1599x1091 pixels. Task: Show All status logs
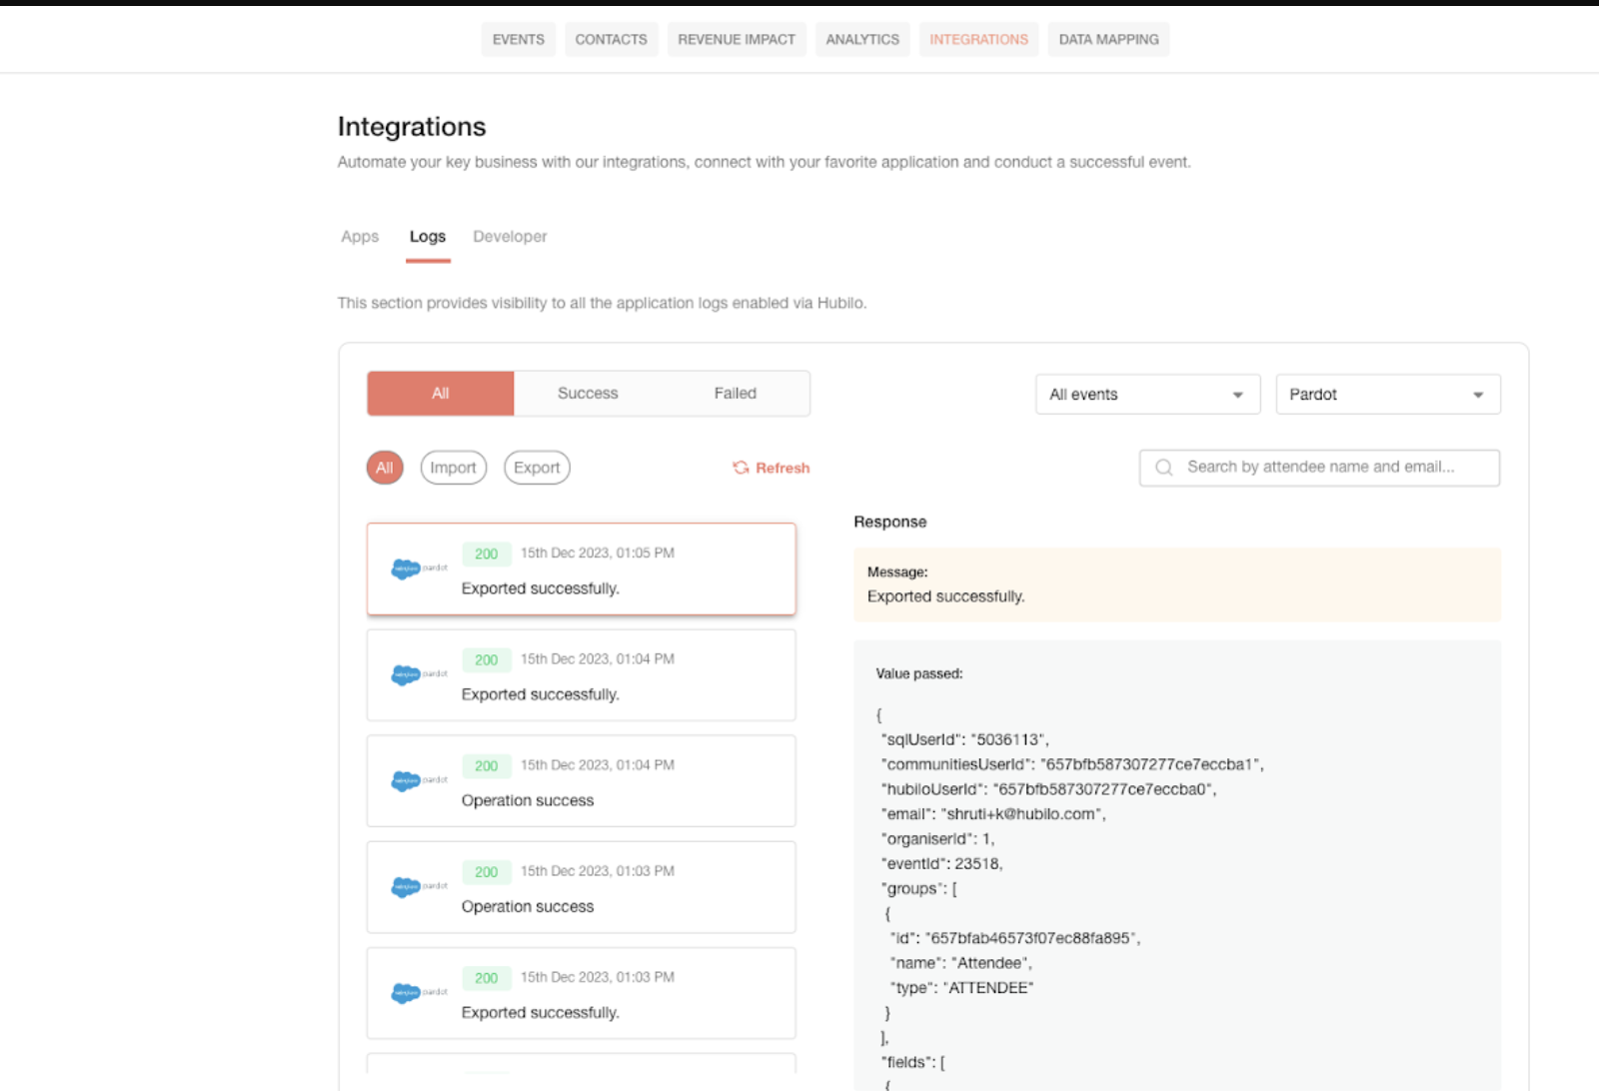[440, 394]
